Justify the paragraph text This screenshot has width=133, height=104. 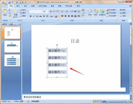[72, 16]
